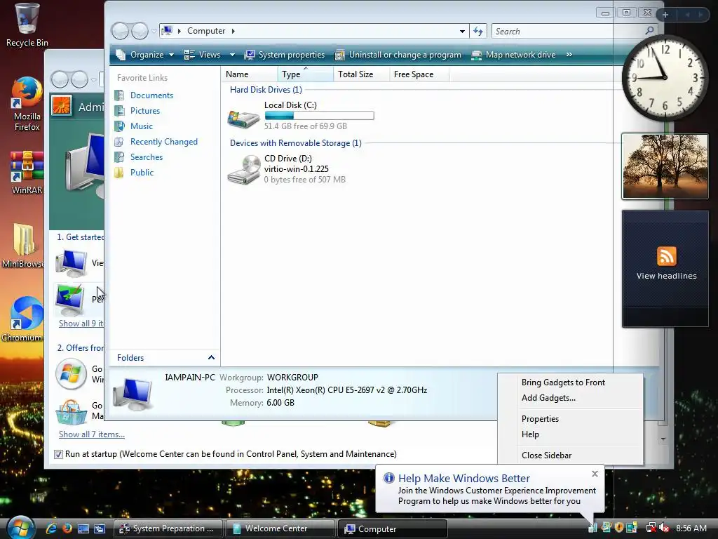Click the Help Make Windows Better title
This screenshot has width=718, height=539.
[464, 478]
